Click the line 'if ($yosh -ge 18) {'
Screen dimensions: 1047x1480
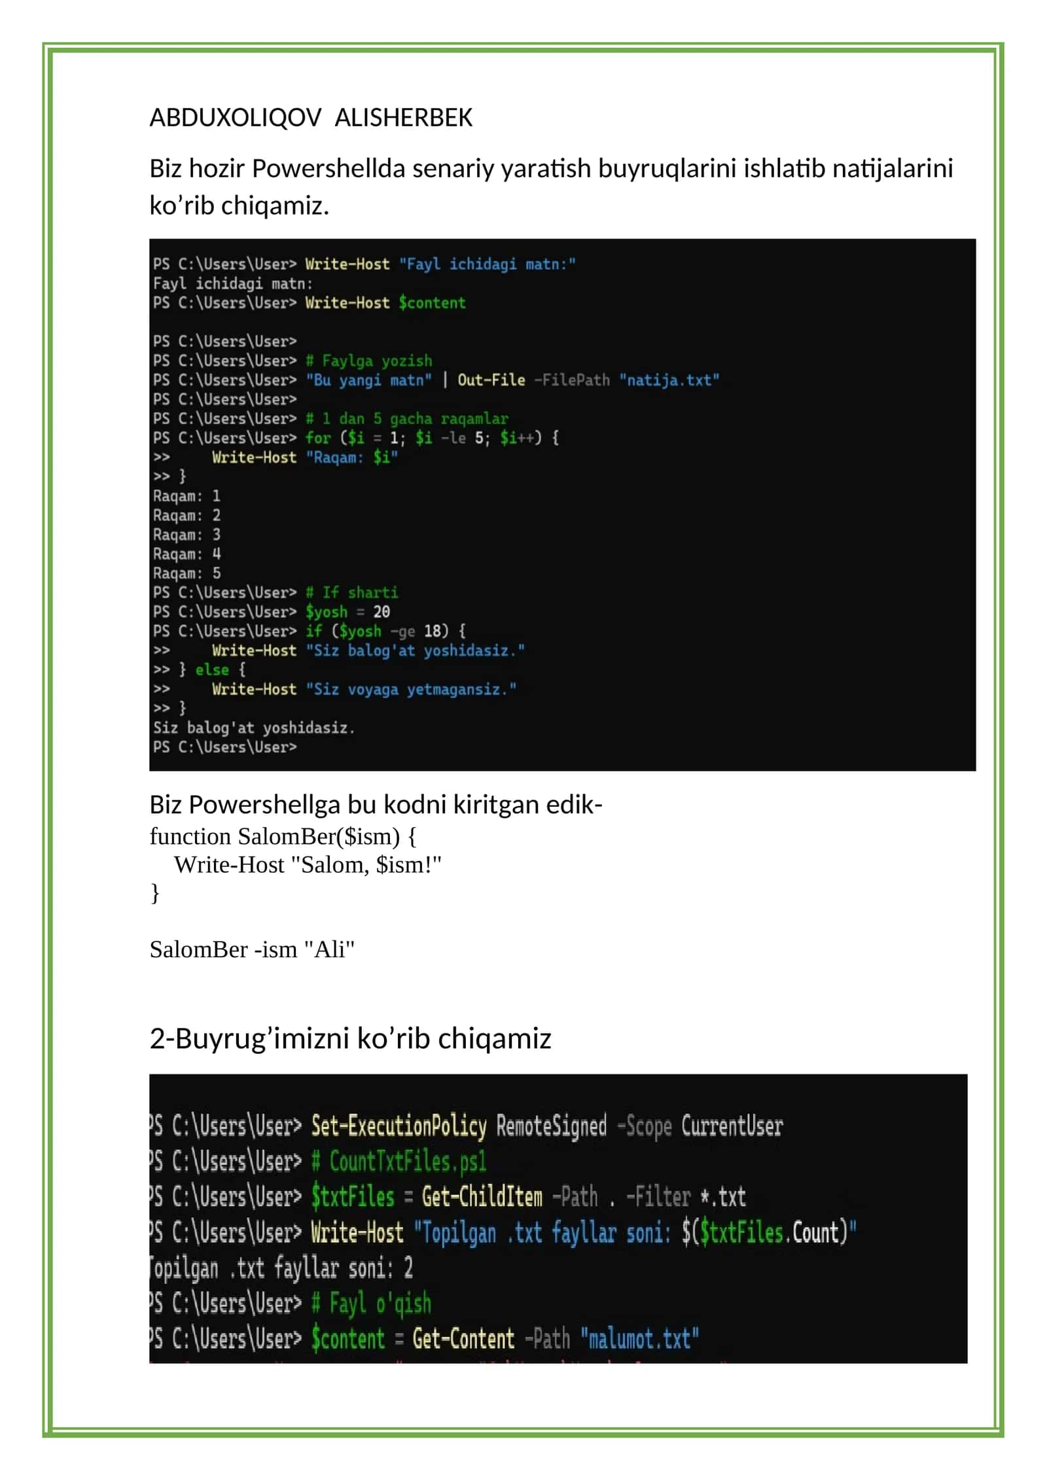[x=310, y=631]
